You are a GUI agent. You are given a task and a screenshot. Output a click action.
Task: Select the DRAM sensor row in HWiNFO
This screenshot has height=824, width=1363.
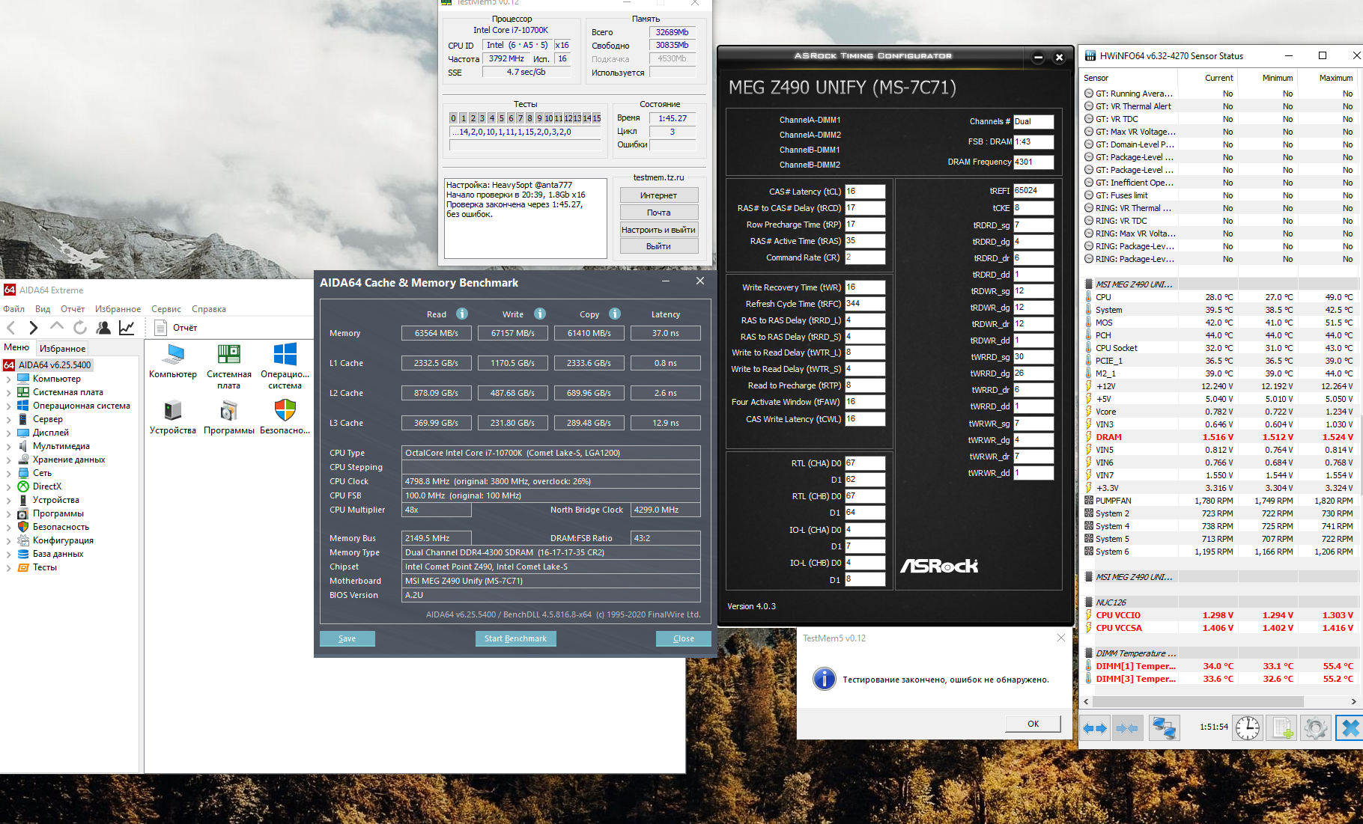tap(1219, 437)
